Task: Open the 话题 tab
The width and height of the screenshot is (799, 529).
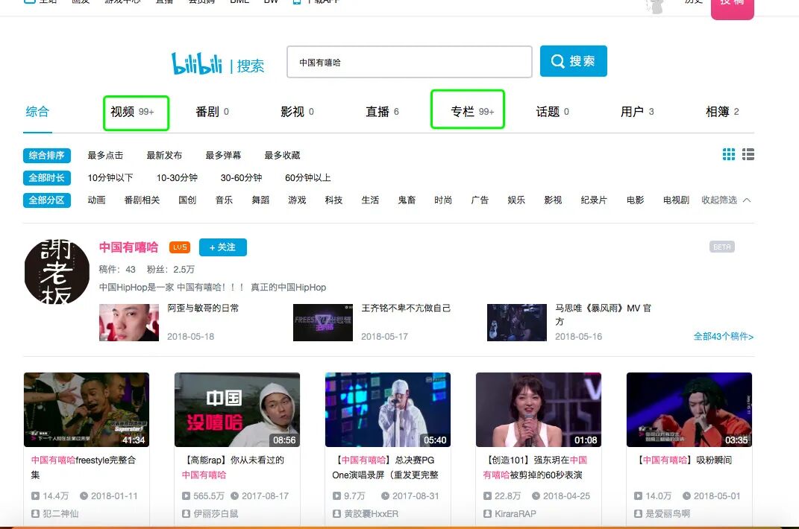Action: [552, 112]
